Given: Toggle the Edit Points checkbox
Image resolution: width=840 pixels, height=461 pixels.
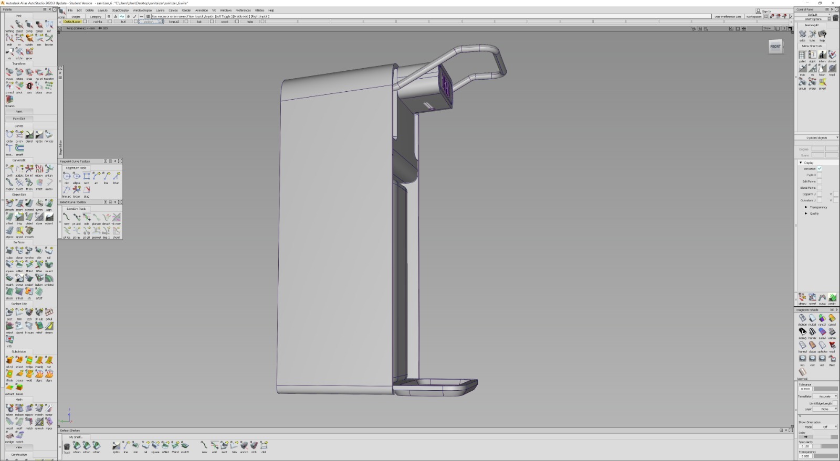Looking at the screenshot, I should pos(820,181).
